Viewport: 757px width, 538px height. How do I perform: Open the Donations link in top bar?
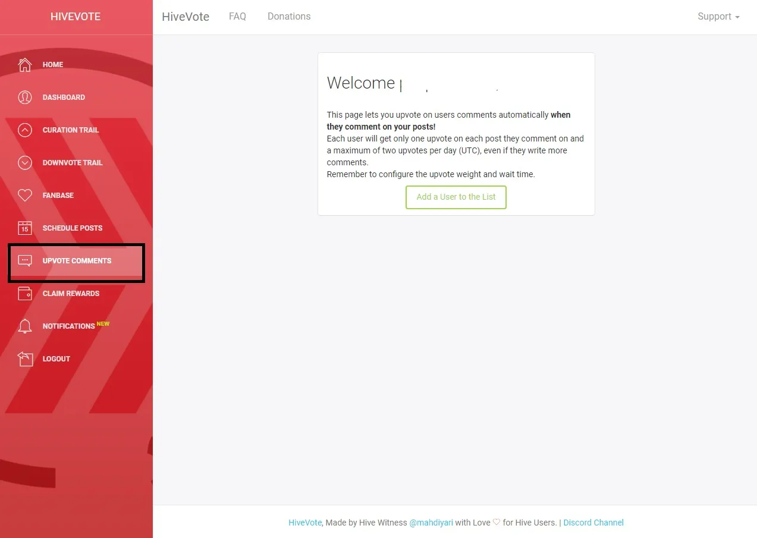[289, 17]
